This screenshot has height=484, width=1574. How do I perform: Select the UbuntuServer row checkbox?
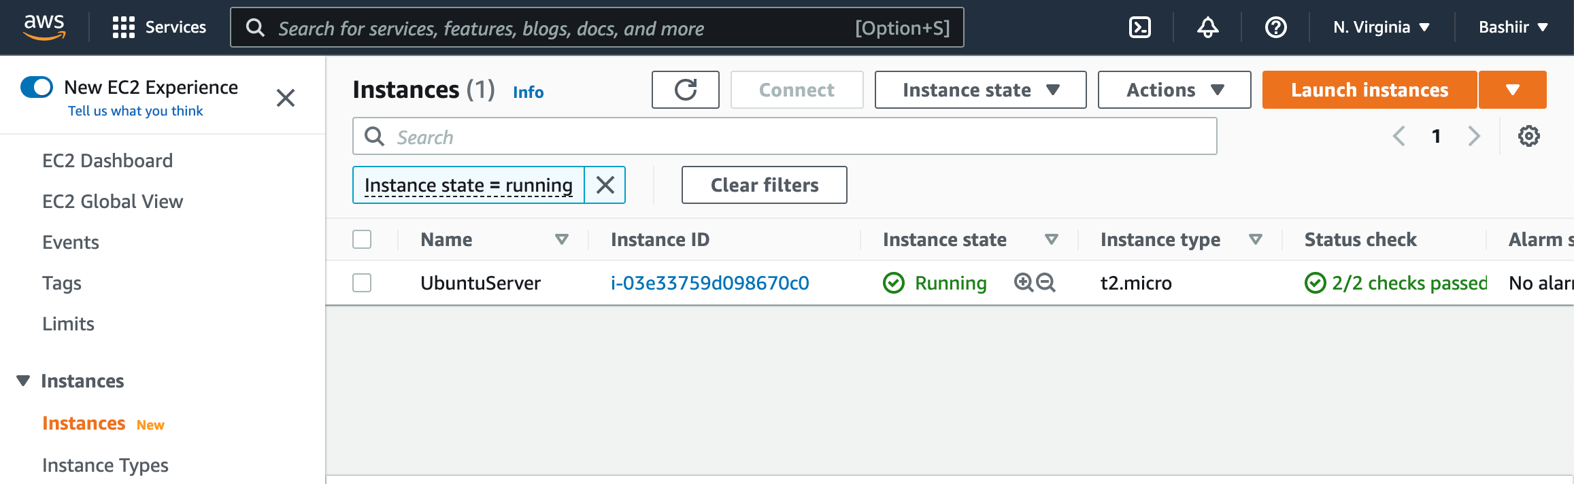tap(362, 283)
